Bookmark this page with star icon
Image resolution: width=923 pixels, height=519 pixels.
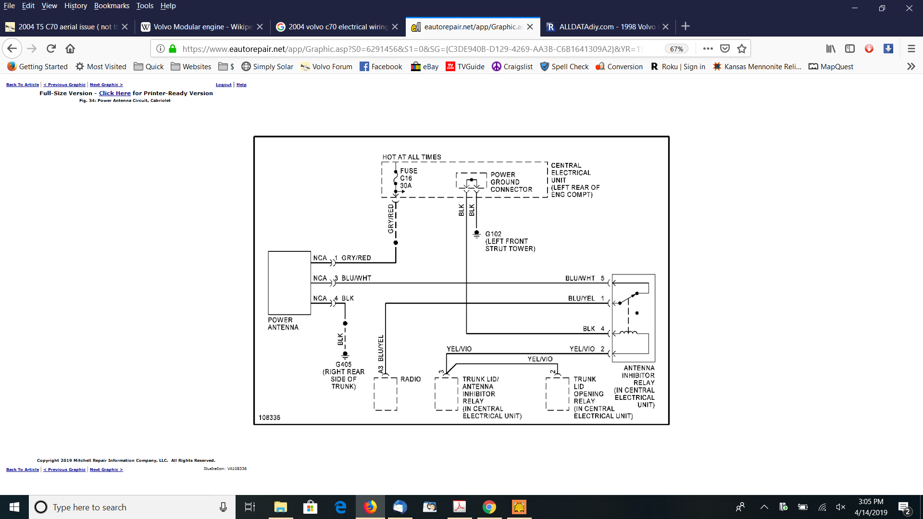(x=742, y=49)
